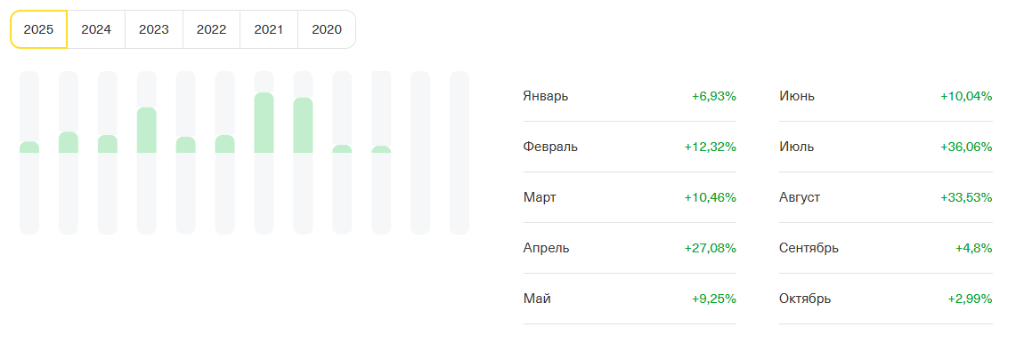Screen dimensions: 1024x359
Task: Click the last empty grey chart bar
Action: (x=459, y=153)
